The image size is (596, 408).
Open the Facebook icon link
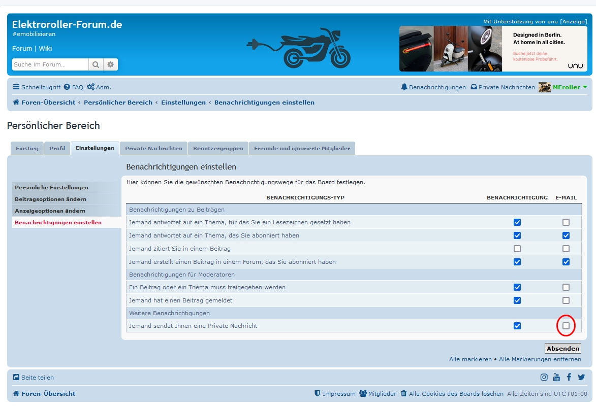[569, 377]
